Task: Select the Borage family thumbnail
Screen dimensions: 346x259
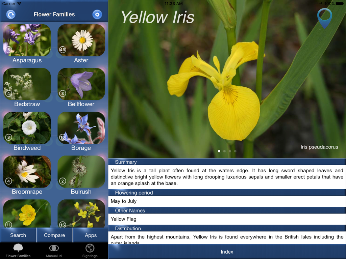Action: pos(81,128)
